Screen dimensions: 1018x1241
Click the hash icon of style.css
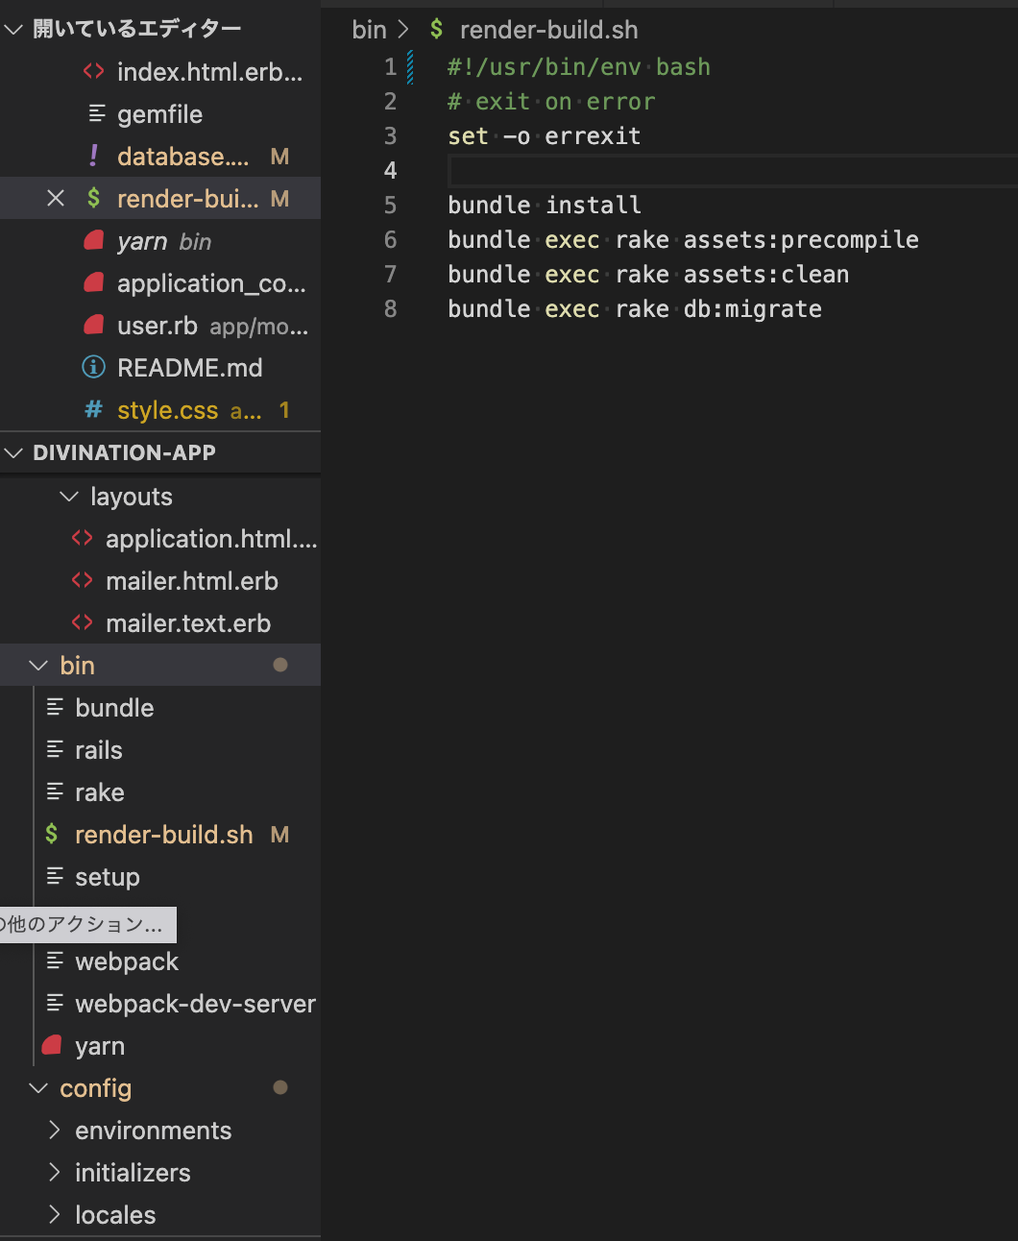93,410
